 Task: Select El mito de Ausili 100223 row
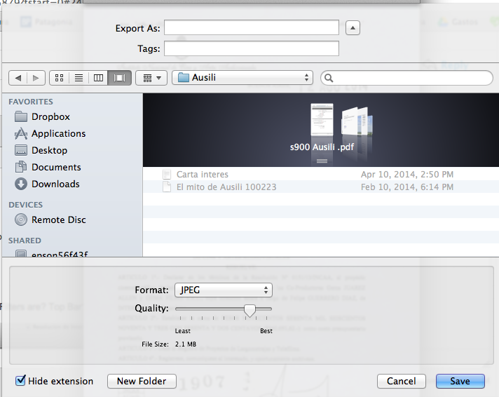pyautogui.click(x=321, y=187)
